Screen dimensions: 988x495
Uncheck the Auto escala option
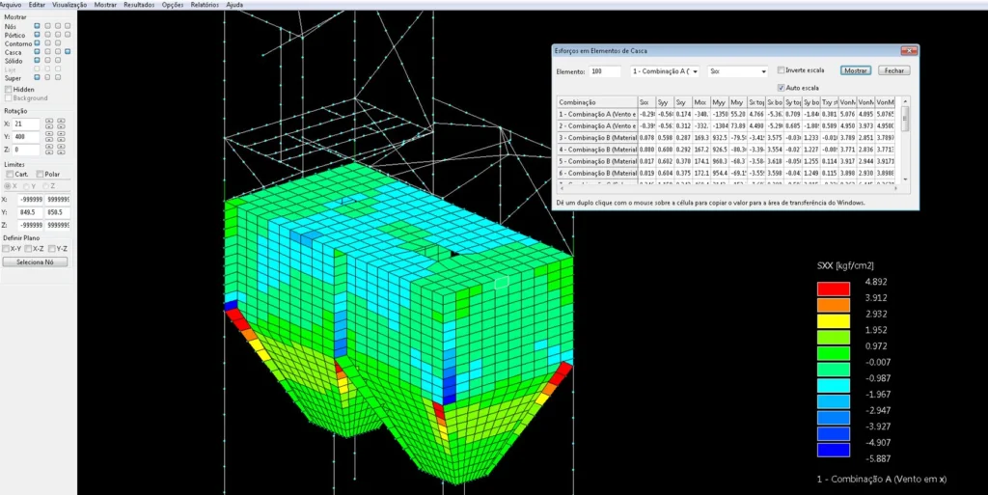click(x=781, y=87)
